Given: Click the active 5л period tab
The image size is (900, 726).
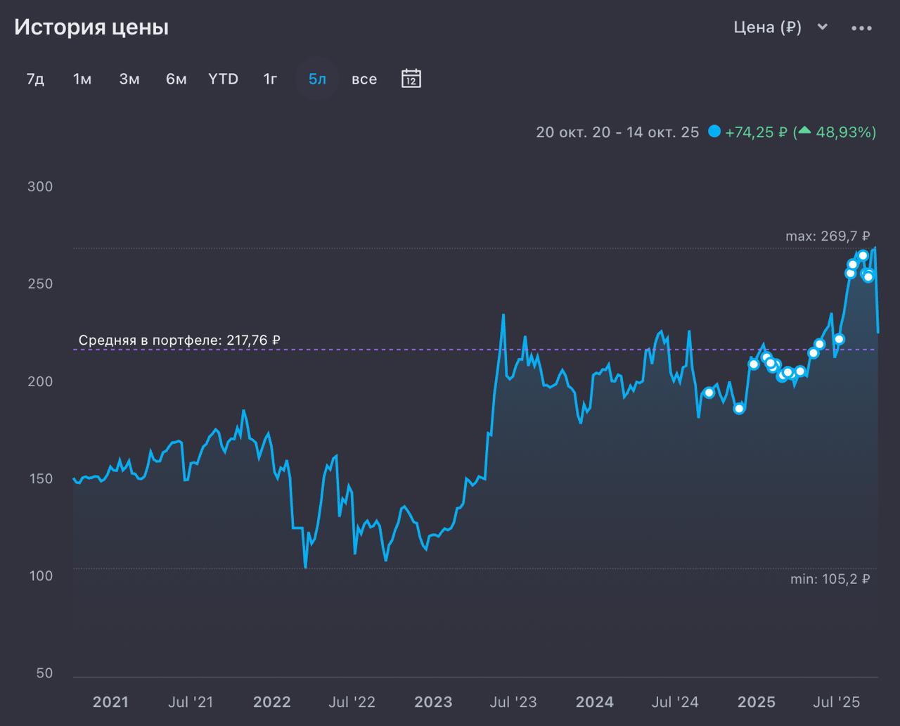Looking at the screenshot, I should [x=317, y=79].
